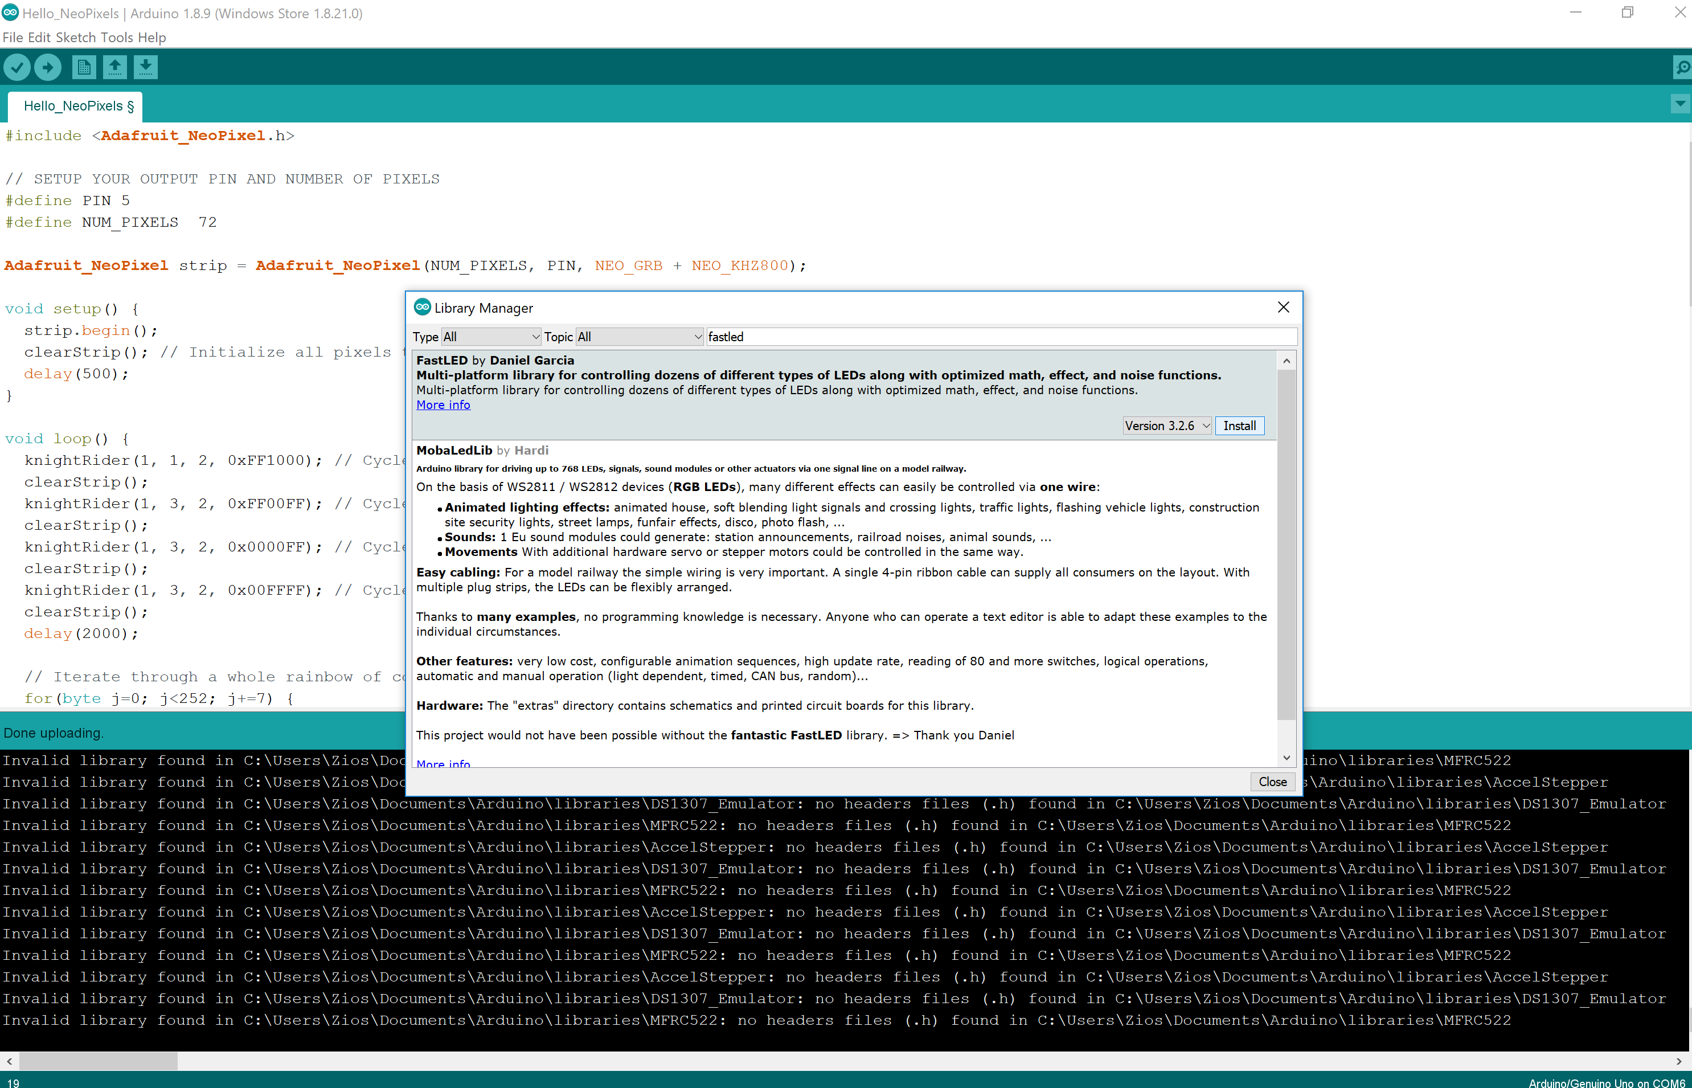Click the Library Manager Arduino logo icon
This screenshot has width=1692, height=1088.
(423, 308)
